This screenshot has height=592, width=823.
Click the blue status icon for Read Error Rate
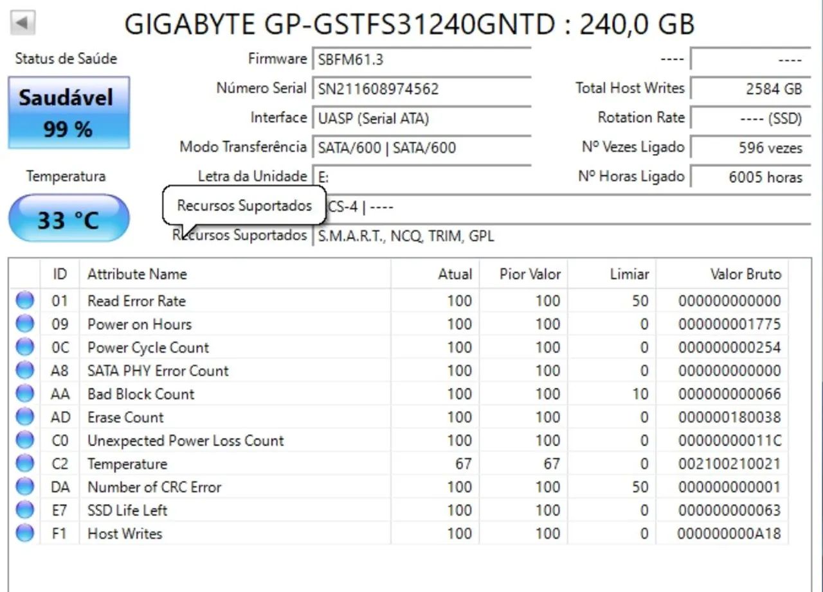[x=24, y=300]
